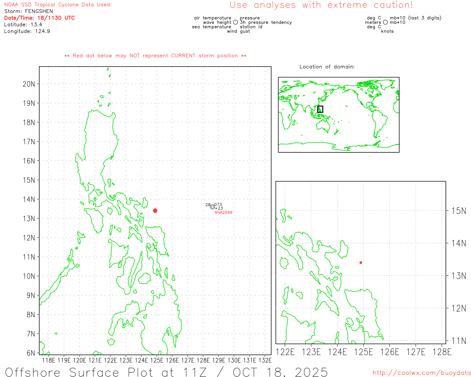This screenshot has height=377, width=471.
Task: Click the '11N' label on the zoomed inset map
Action: pyautogui.click(x=458, y=341)
